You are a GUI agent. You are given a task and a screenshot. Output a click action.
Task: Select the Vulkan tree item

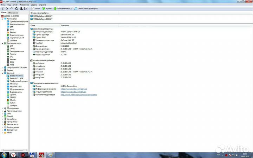[x=11, y=103]
